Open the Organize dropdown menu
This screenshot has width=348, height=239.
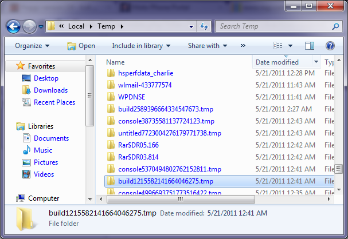coord(32,46)
